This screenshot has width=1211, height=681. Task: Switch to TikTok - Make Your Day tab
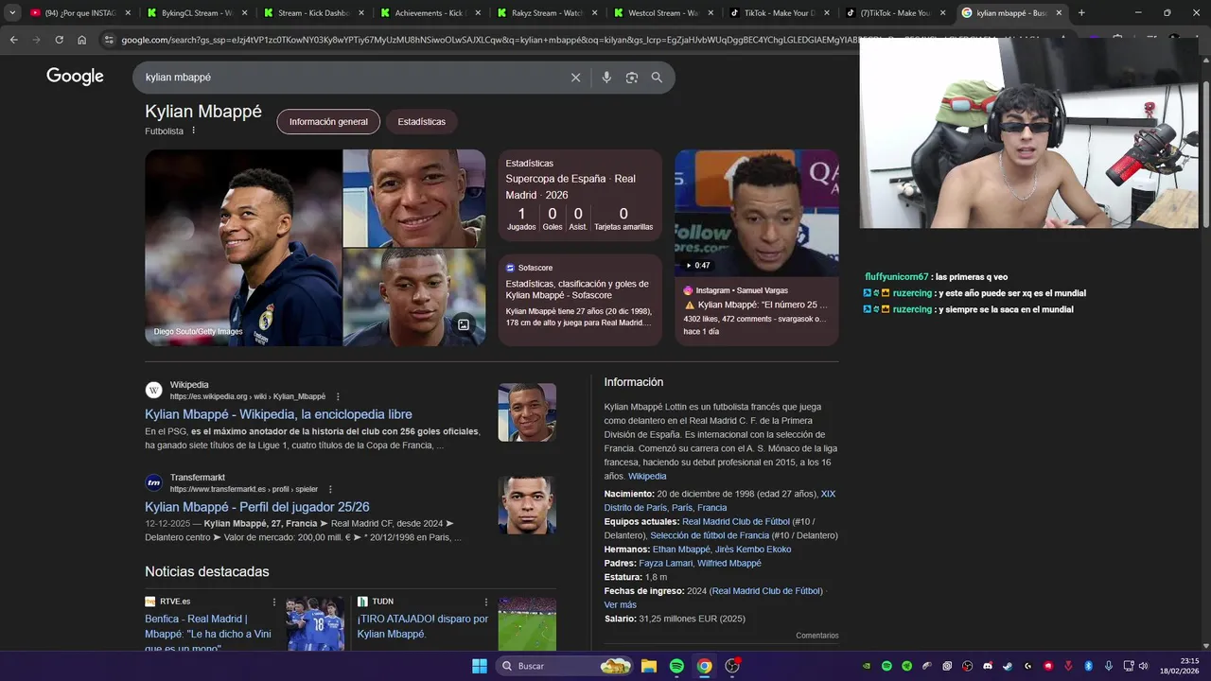[780, 13]
